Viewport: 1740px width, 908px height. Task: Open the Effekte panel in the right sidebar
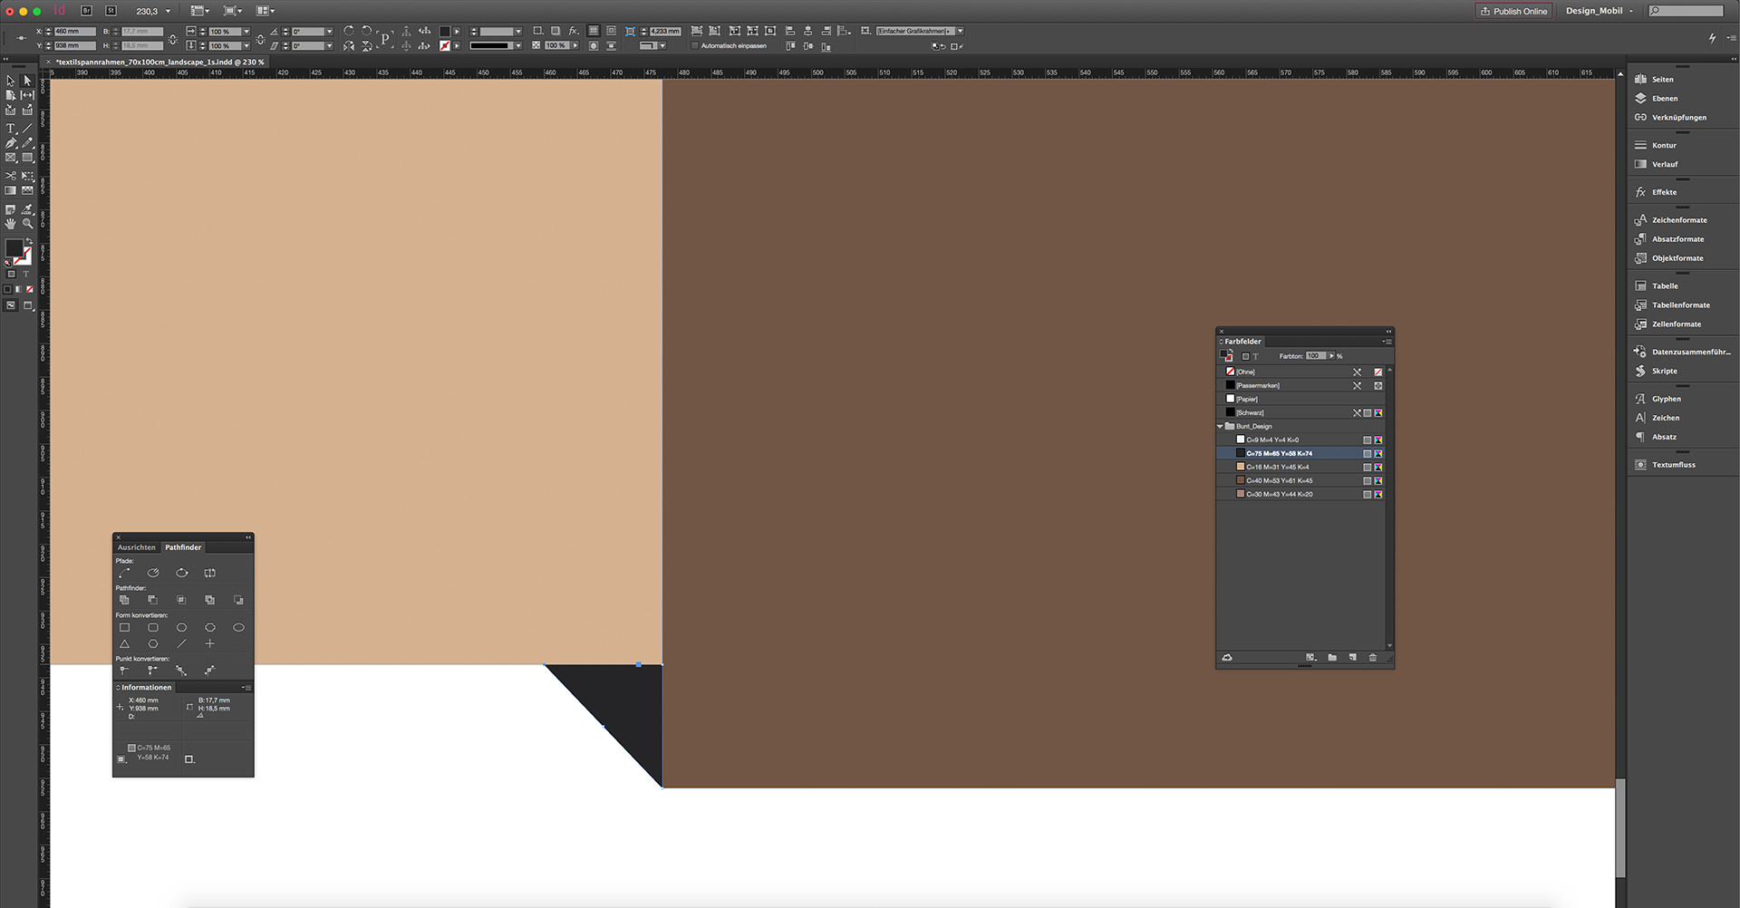[1666, 192]
